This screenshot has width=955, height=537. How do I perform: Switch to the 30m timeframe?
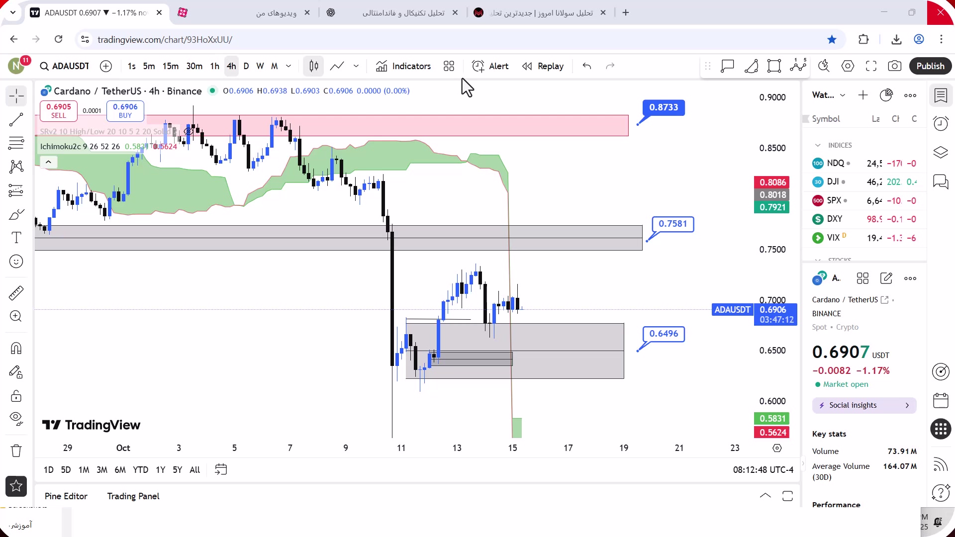pyautogui.click(x=194, y=66)
